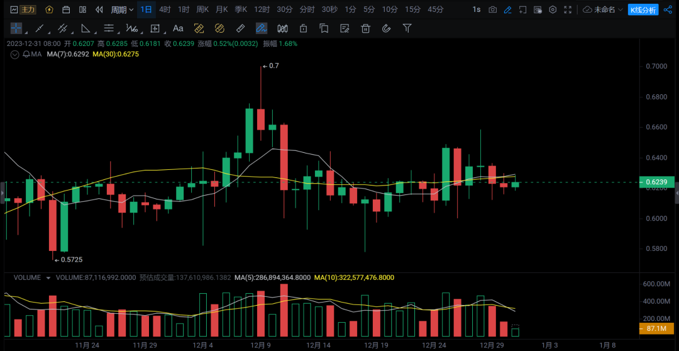Click the overlapping layers copy icon
The image size is (679, 351).
pyautogui.click(x=324, y=28)
